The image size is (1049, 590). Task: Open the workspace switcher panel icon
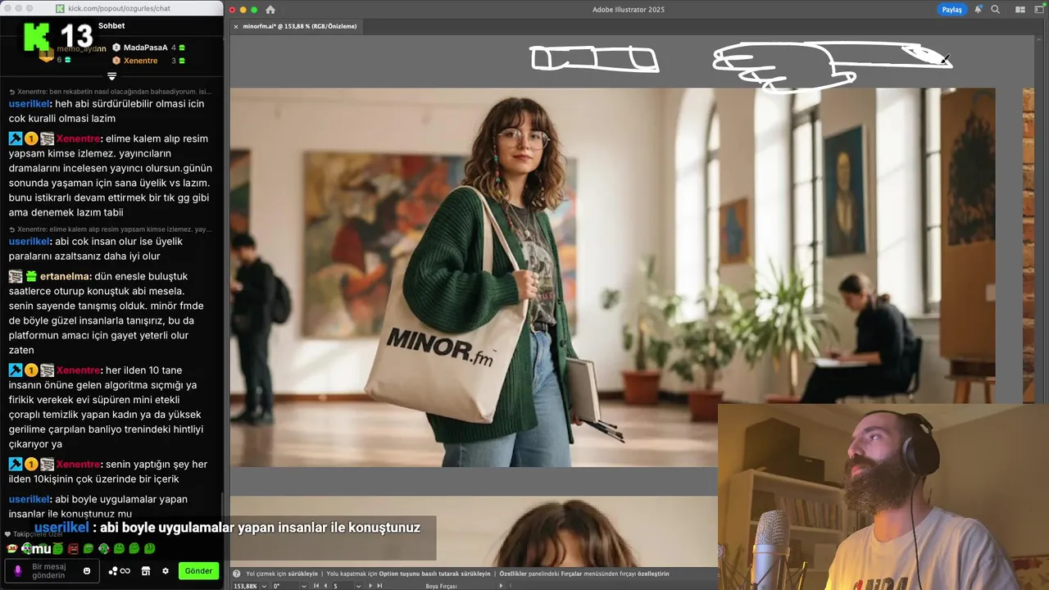point(1038,10)
